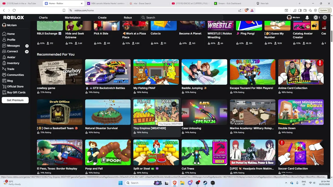Image resolution: width=333 pixels, height=187 pixels.
Task: Open a new browser tab with plus
Action: point(299,3)
